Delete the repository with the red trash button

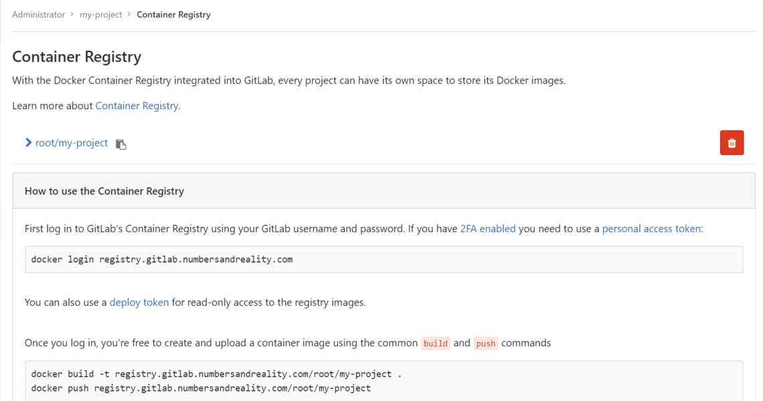[x=732, y=143]
